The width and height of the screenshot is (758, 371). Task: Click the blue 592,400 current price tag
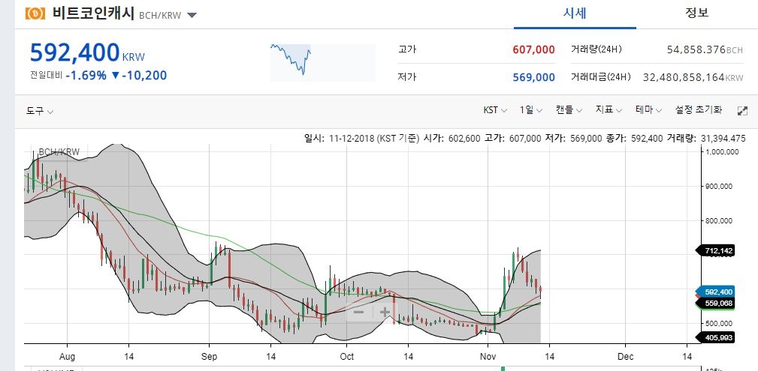point(715,292)
